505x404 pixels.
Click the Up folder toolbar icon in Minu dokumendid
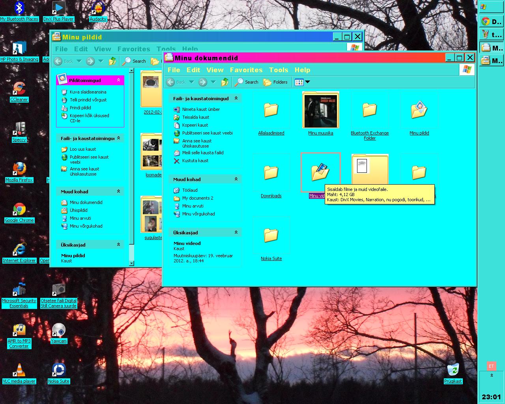pyautogui.click(x=224, y=82)
